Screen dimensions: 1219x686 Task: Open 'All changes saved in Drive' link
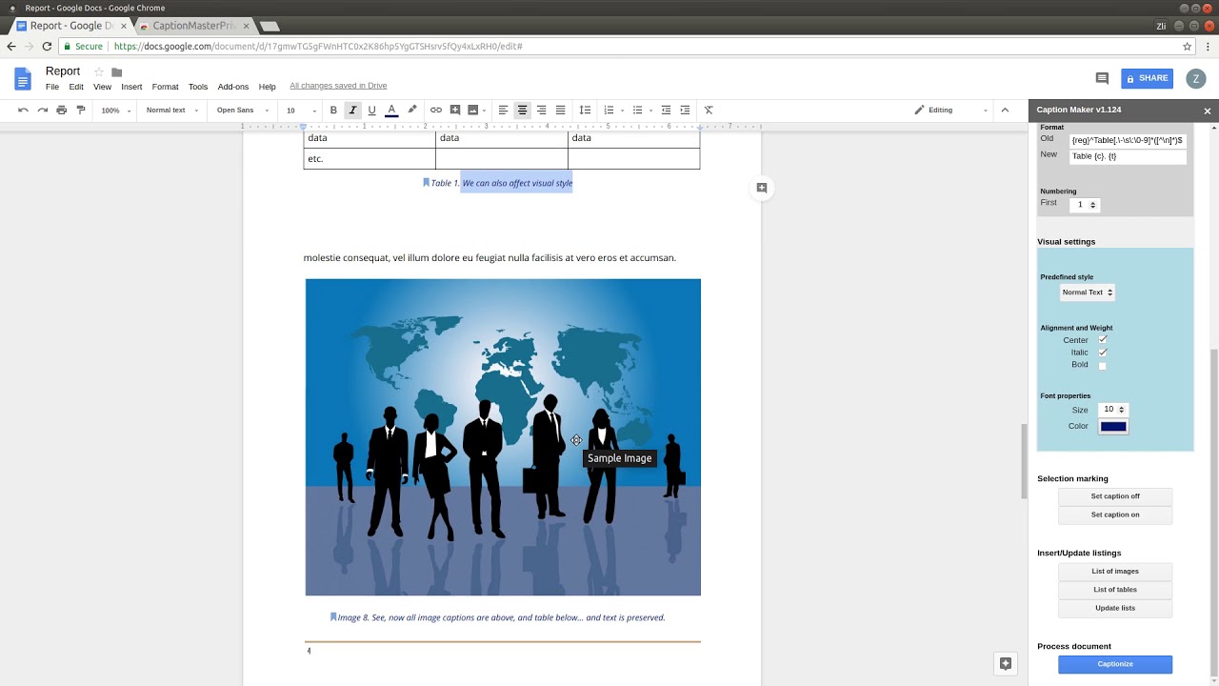coord(338,86)
